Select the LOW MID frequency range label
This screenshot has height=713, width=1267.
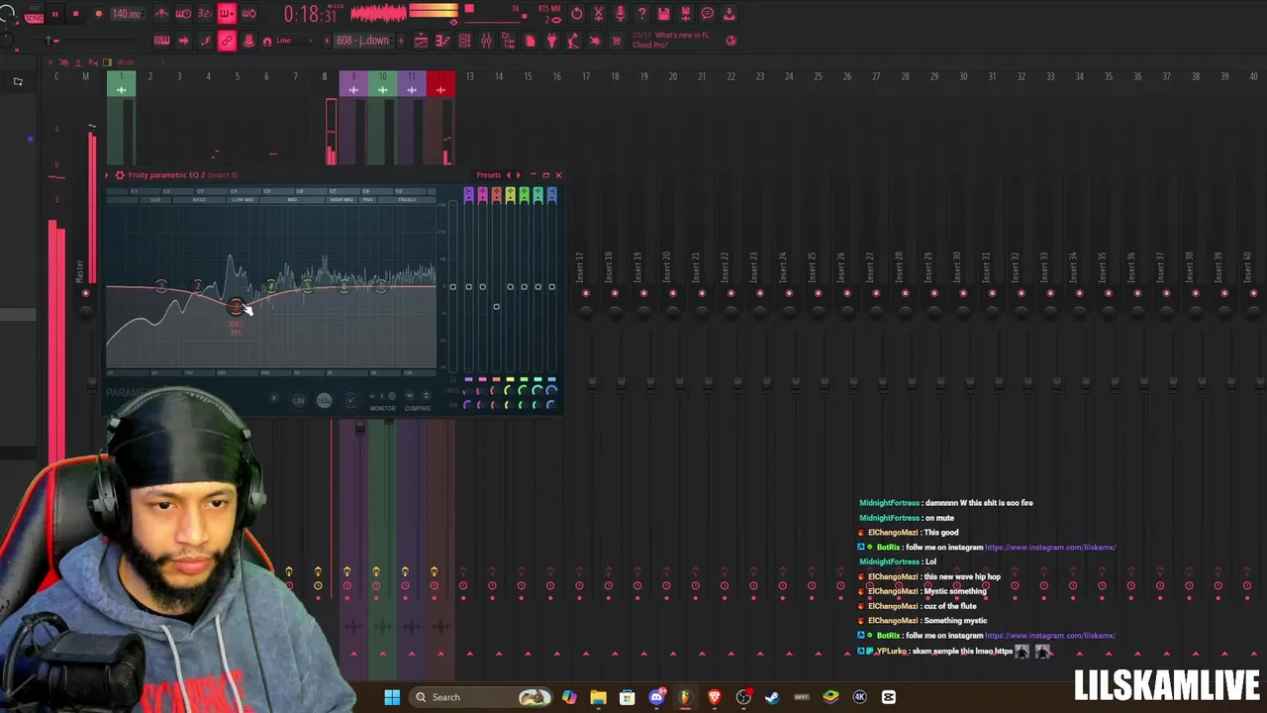point(243,200)
